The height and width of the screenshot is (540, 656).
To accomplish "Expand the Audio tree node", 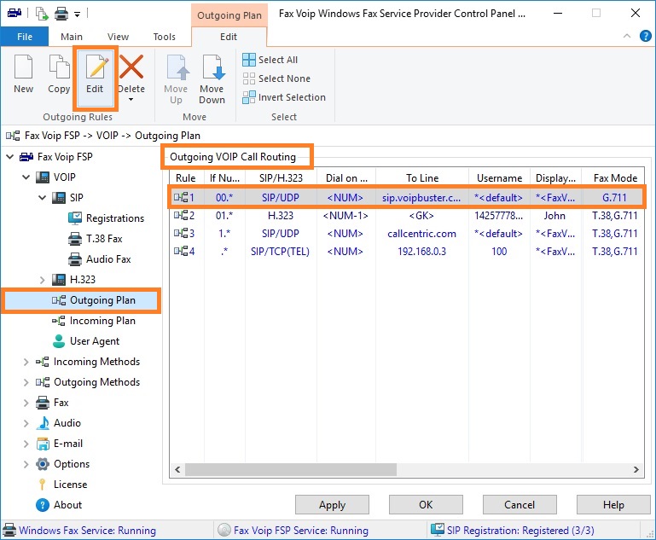I will (x=26, y=423).
